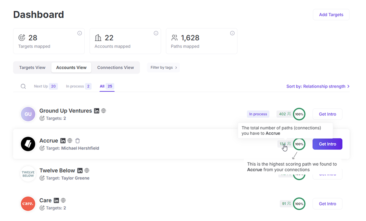Image resolution: width=366 pixels, height=221 pixels.
Task: Select the All 25 filter tab
Action: click(x=107, y=86)
